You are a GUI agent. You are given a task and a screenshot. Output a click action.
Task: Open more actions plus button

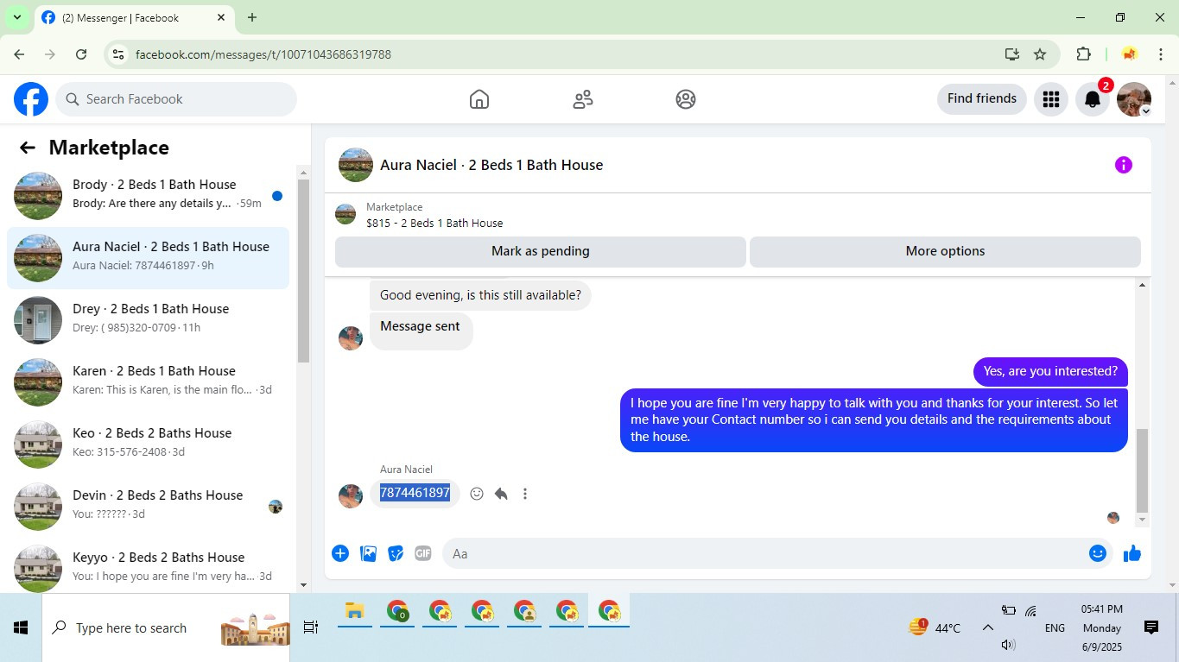(340, 553)
